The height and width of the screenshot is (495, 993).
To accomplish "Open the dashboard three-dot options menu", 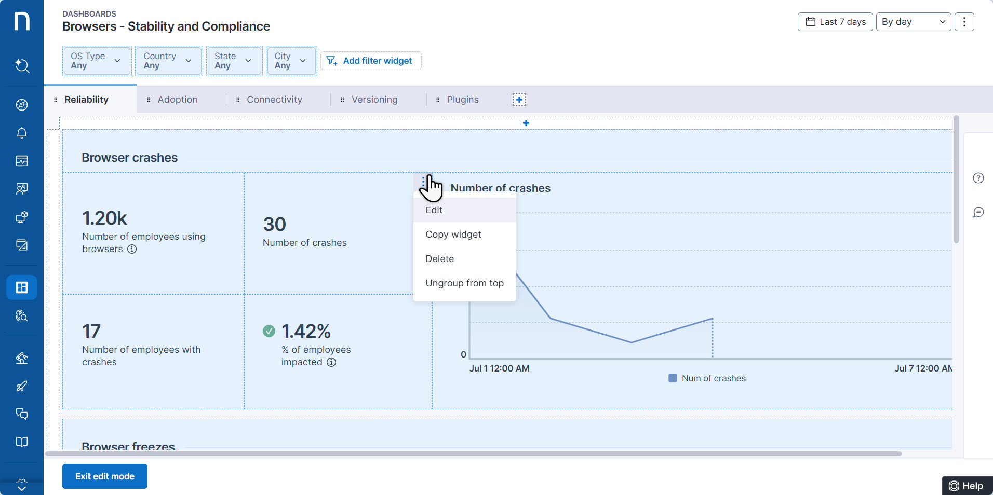I will (x=964, y=22).
